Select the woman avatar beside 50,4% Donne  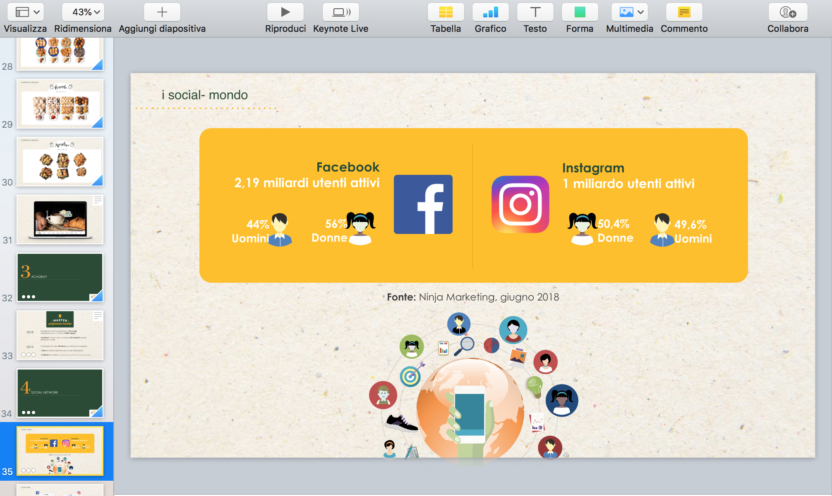[x=582, y=229]
